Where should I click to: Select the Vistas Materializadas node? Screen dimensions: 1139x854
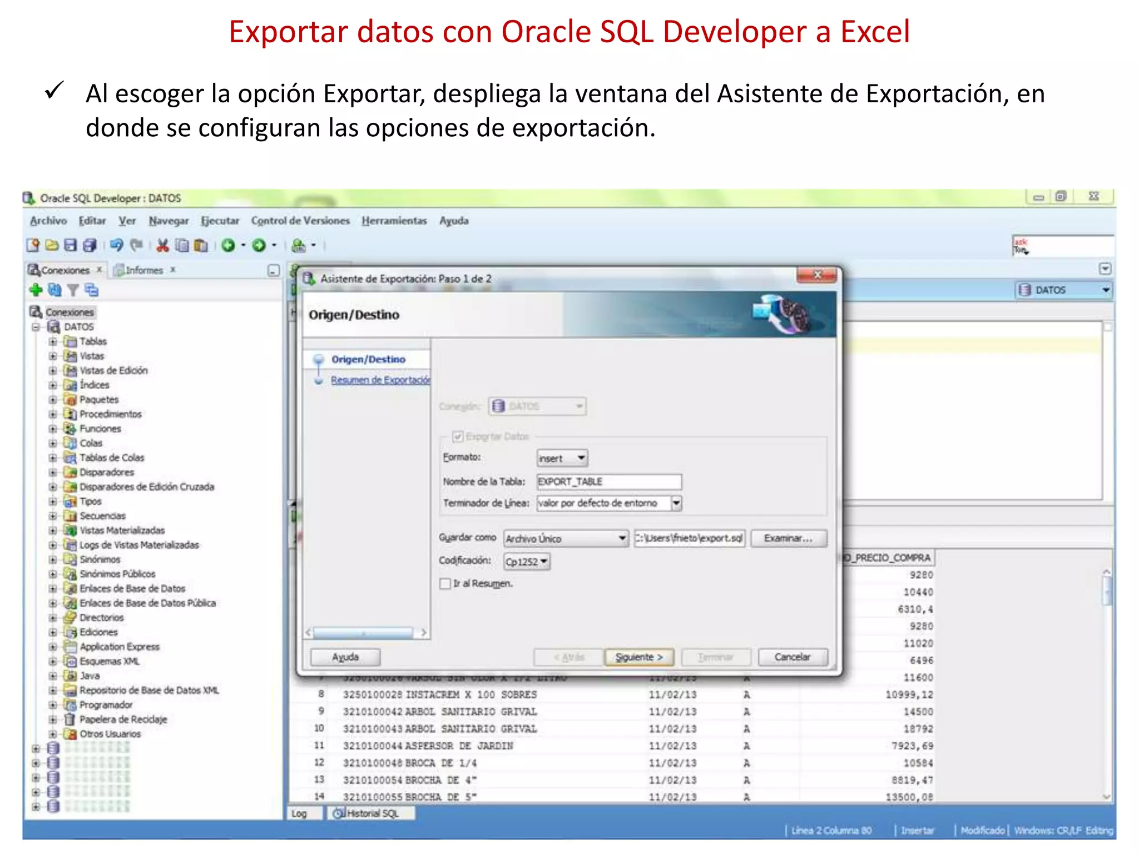pos(122,530)
